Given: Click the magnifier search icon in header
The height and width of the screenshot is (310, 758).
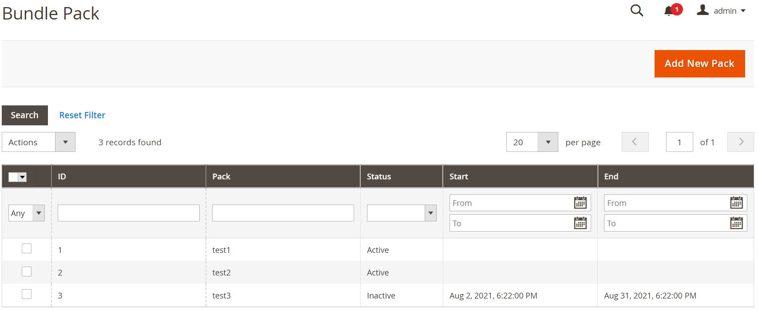Looking at the screenshot, I should click(636, 11).
